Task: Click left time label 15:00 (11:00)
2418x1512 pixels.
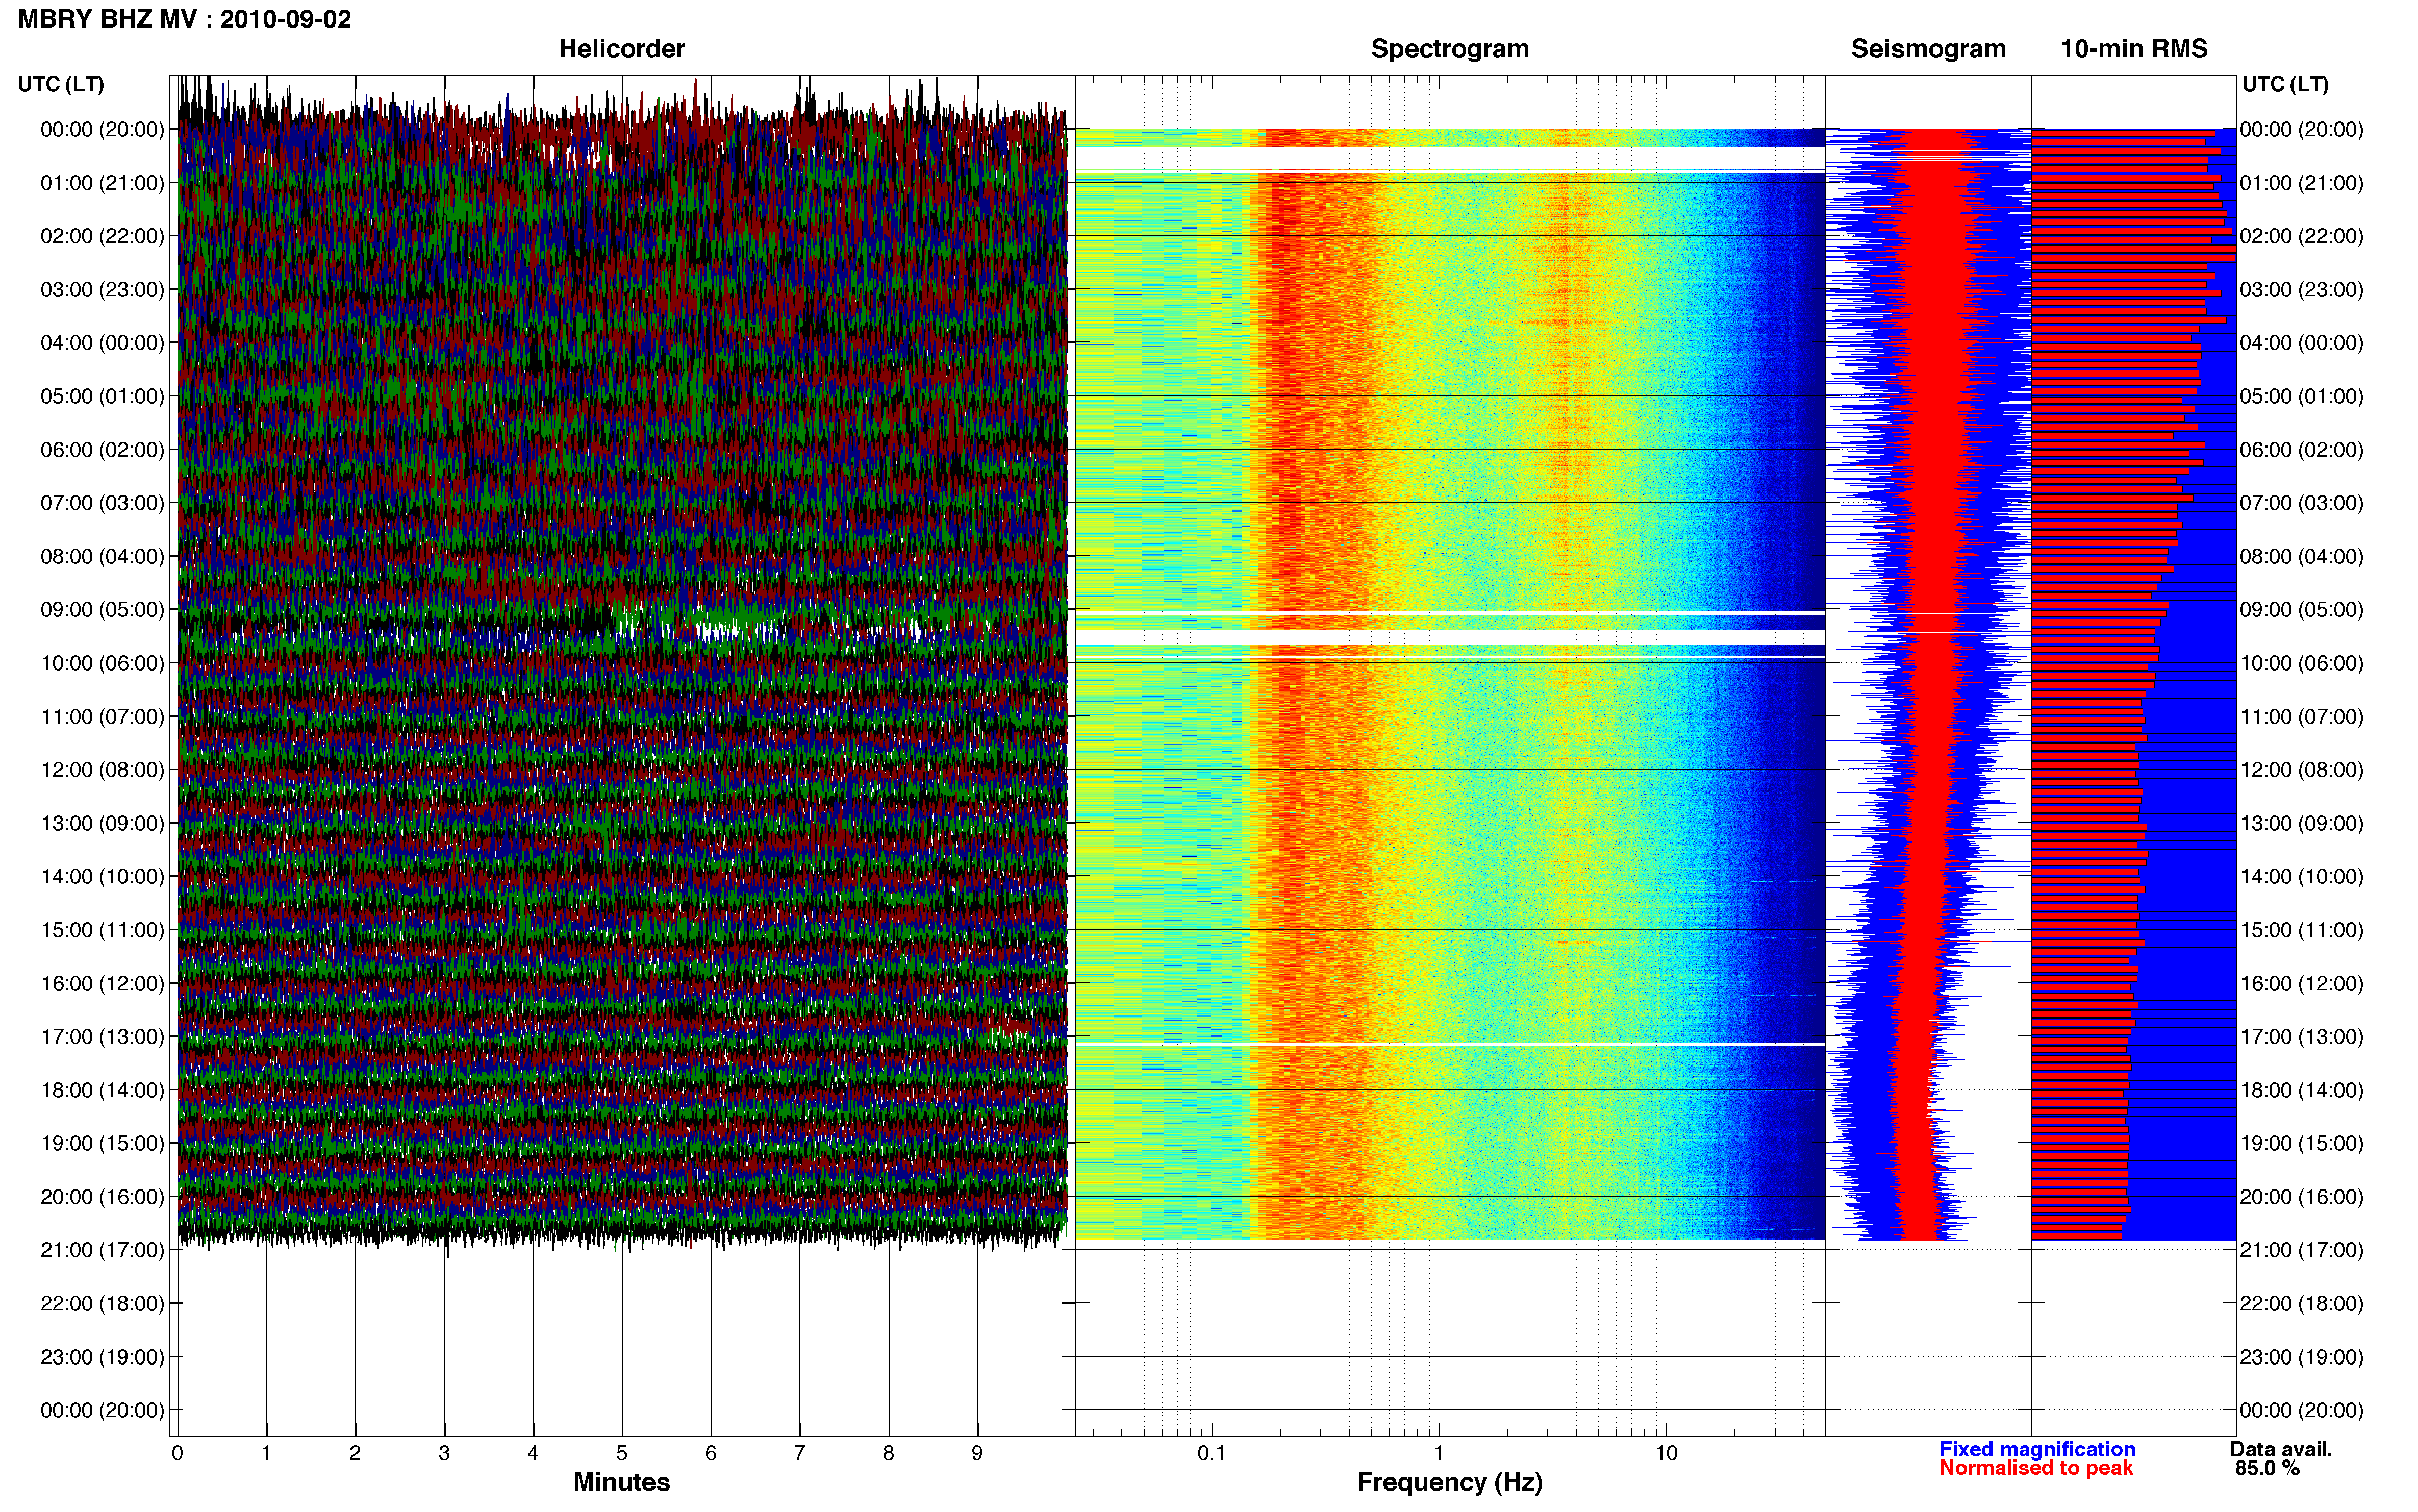Action: click(102, 930)
